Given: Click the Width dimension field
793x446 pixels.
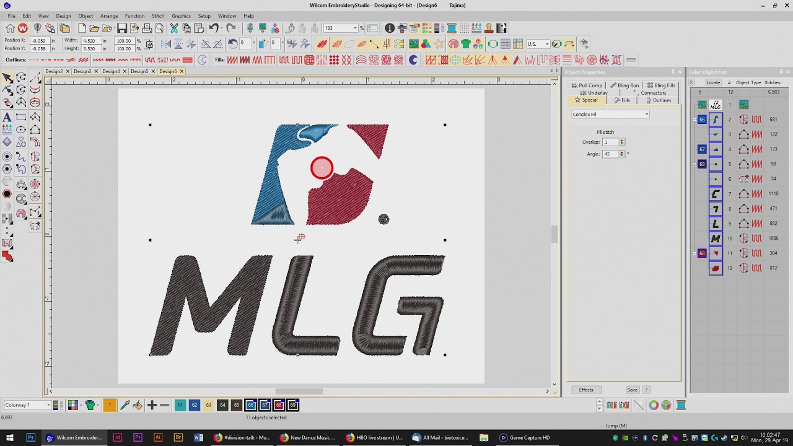Looking at the screenshot, I should tap(90, 41).
